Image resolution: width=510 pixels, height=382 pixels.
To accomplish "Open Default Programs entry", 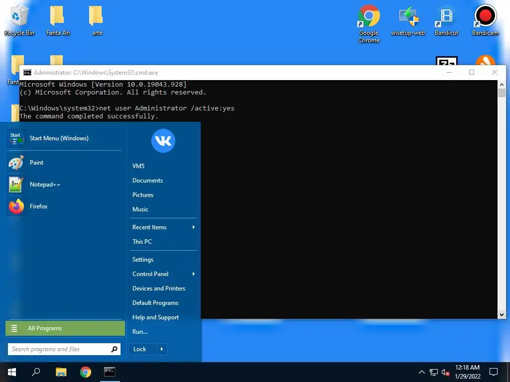I will click(x=155, y=303).
